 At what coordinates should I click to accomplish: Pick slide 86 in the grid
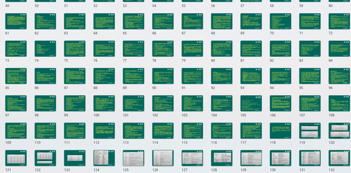coord(45,76)
